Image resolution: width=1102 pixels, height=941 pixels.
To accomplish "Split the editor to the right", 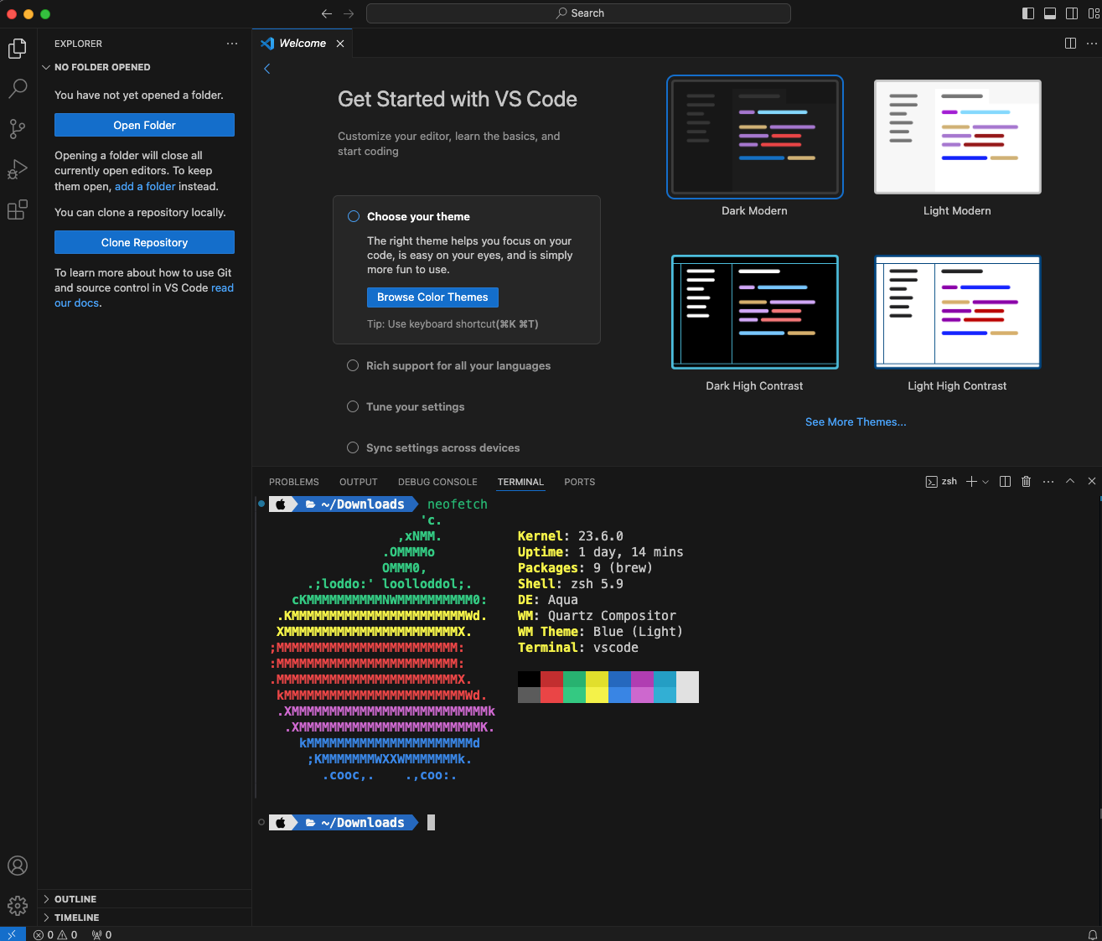I will [1070, 44].
